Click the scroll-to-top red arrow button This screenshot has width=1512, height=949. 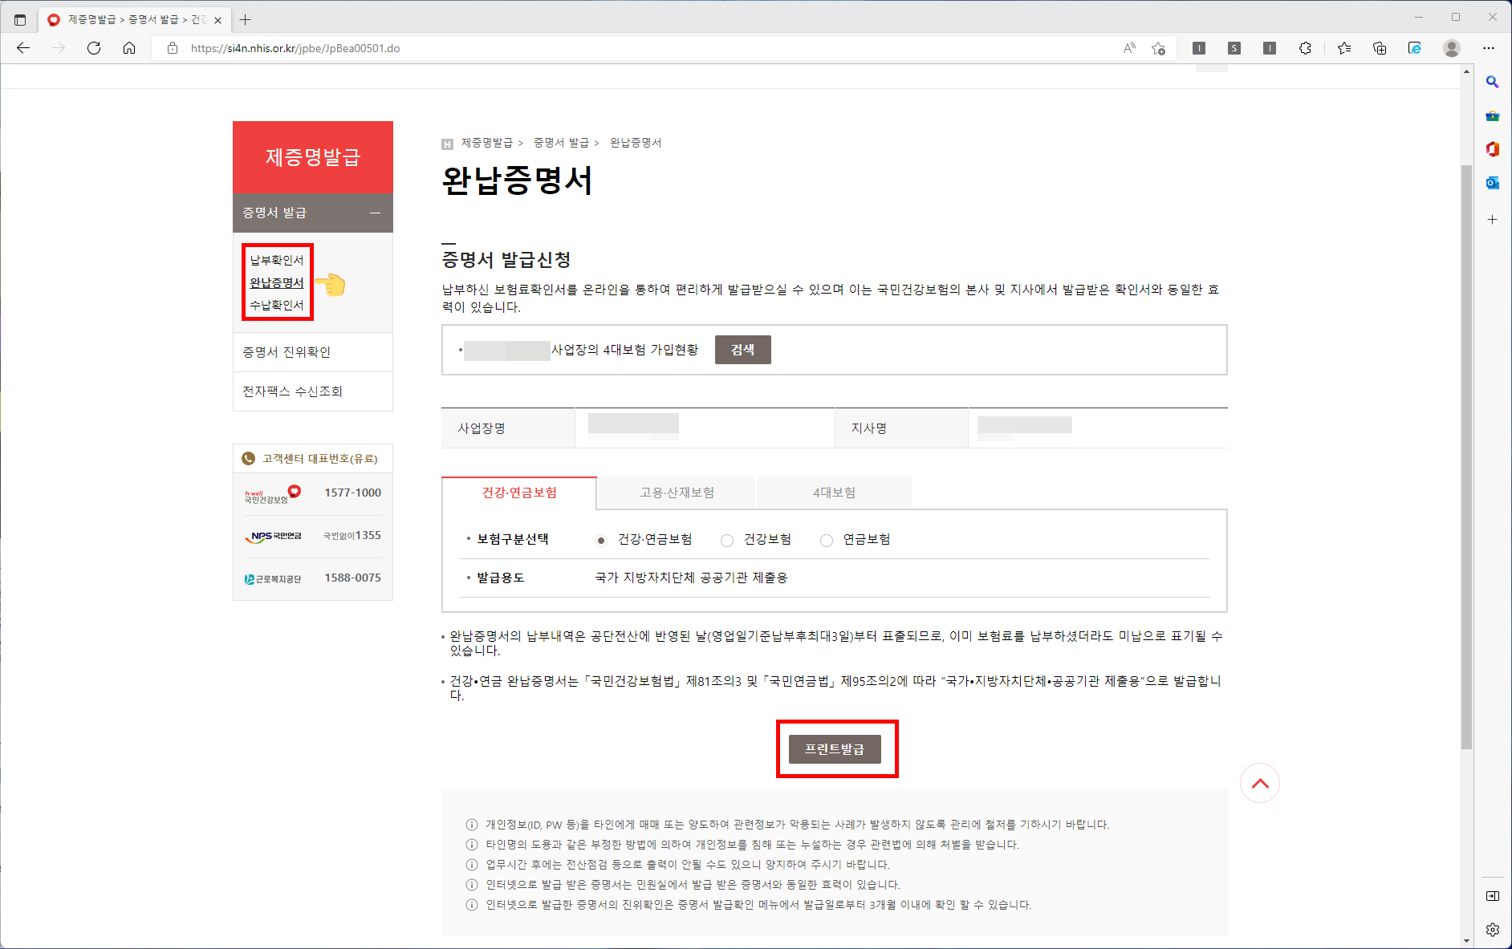(x=1260, y=783)
